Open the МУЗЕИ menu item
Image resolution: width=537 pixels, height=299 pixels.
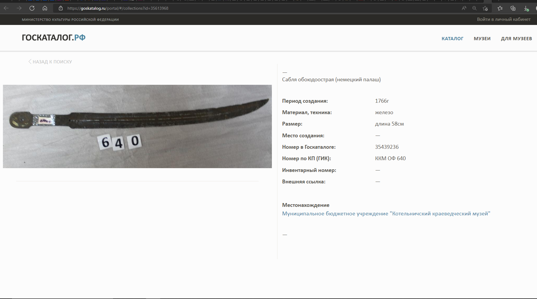coord(482,39)
